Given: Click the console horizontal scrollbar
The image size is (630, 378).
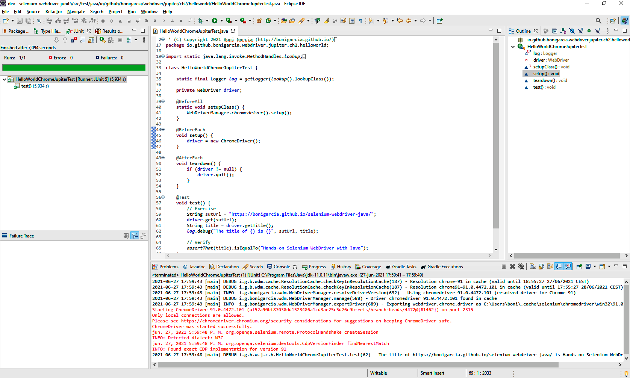Looking at the screenshot, I should [x=357, y=364].
